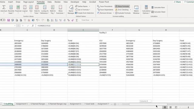Image resolution: width=194 pixels, height=109 pixels.
Task: Expand the Name Box dropdown
Action: point(15,26)
